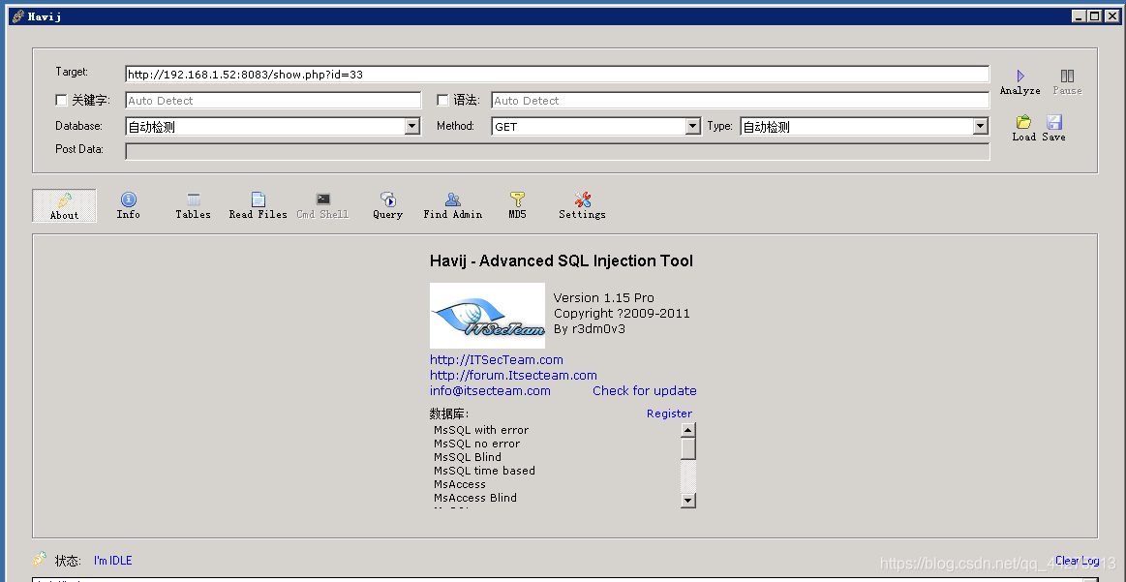Viewport: 1126px width, 582px height.
Task: Click the Register link
Action: 669,414
